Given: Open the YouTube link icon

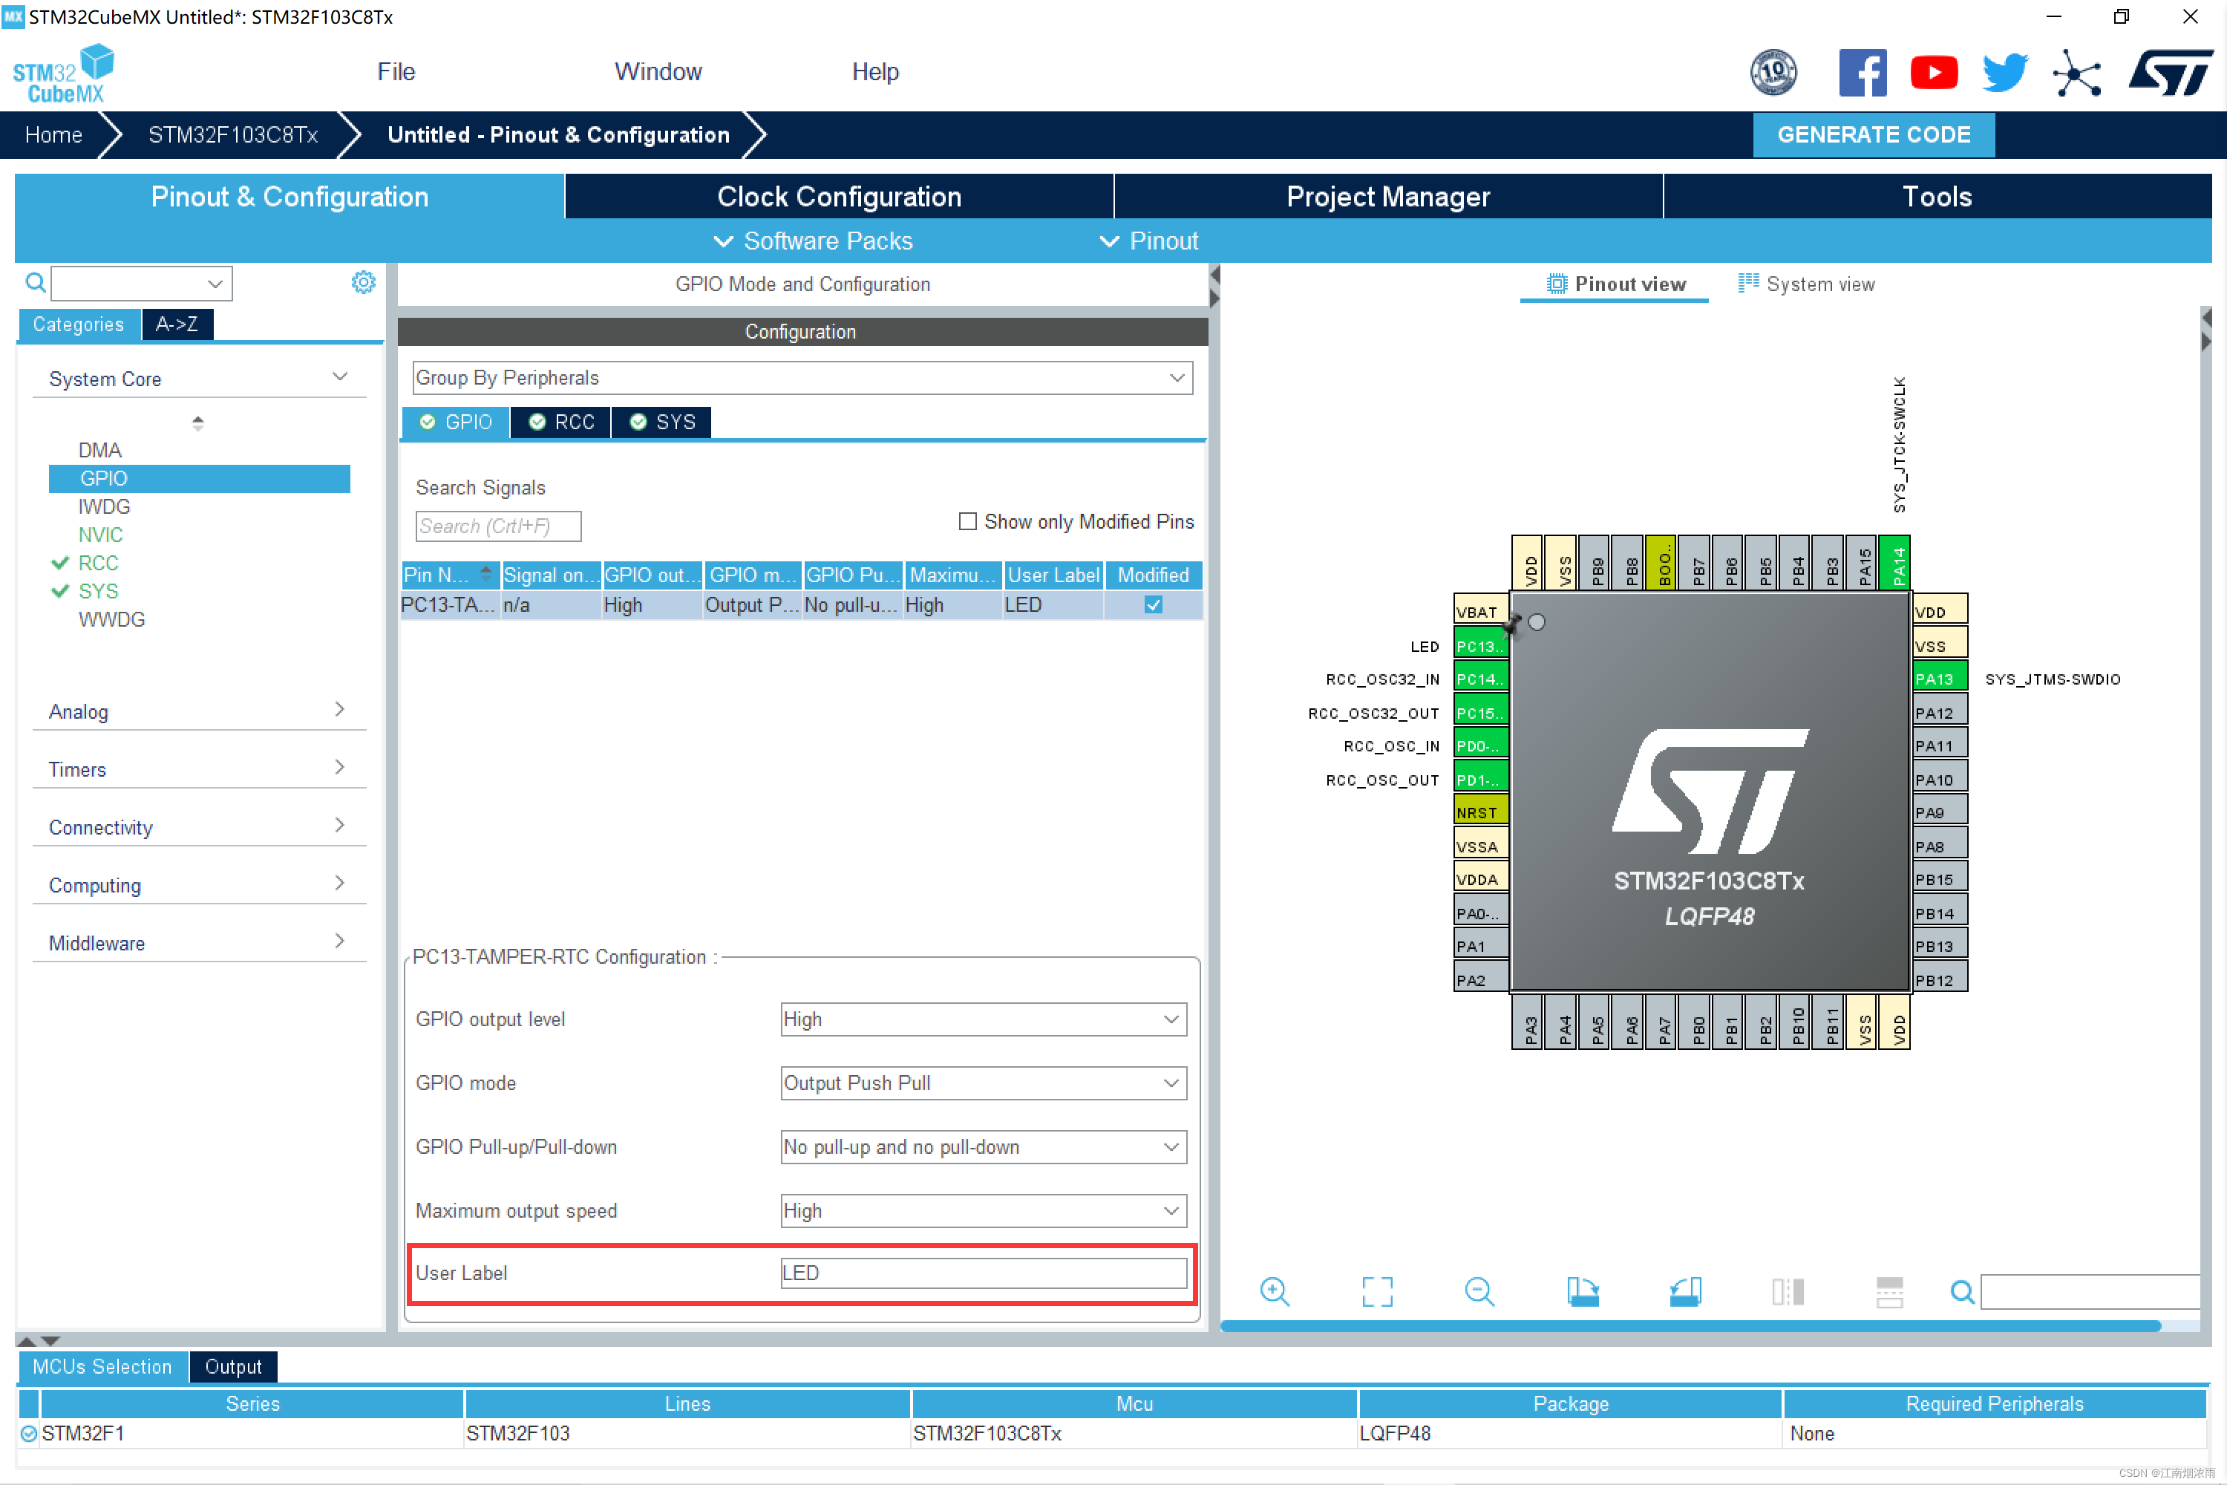Looking at the screenshot, I should (1934, 73).
